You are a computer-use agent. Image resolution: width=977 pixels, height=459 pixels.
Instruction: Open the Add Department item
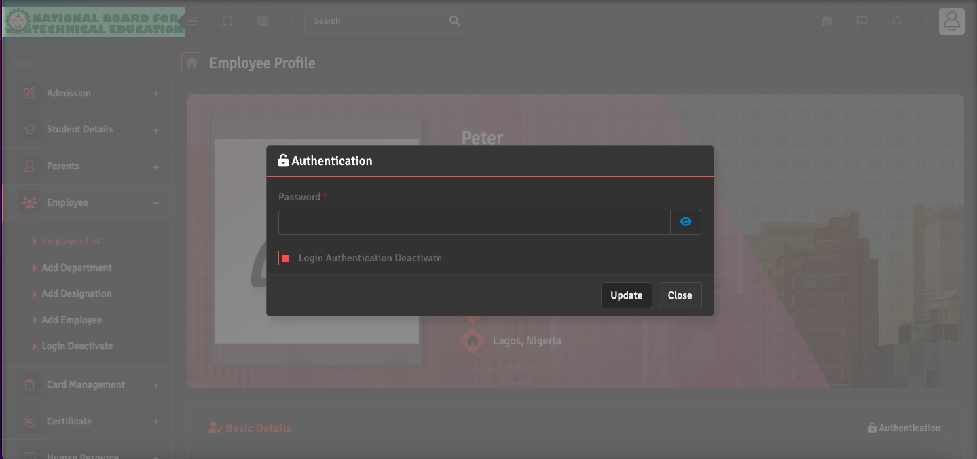[77, 268]
